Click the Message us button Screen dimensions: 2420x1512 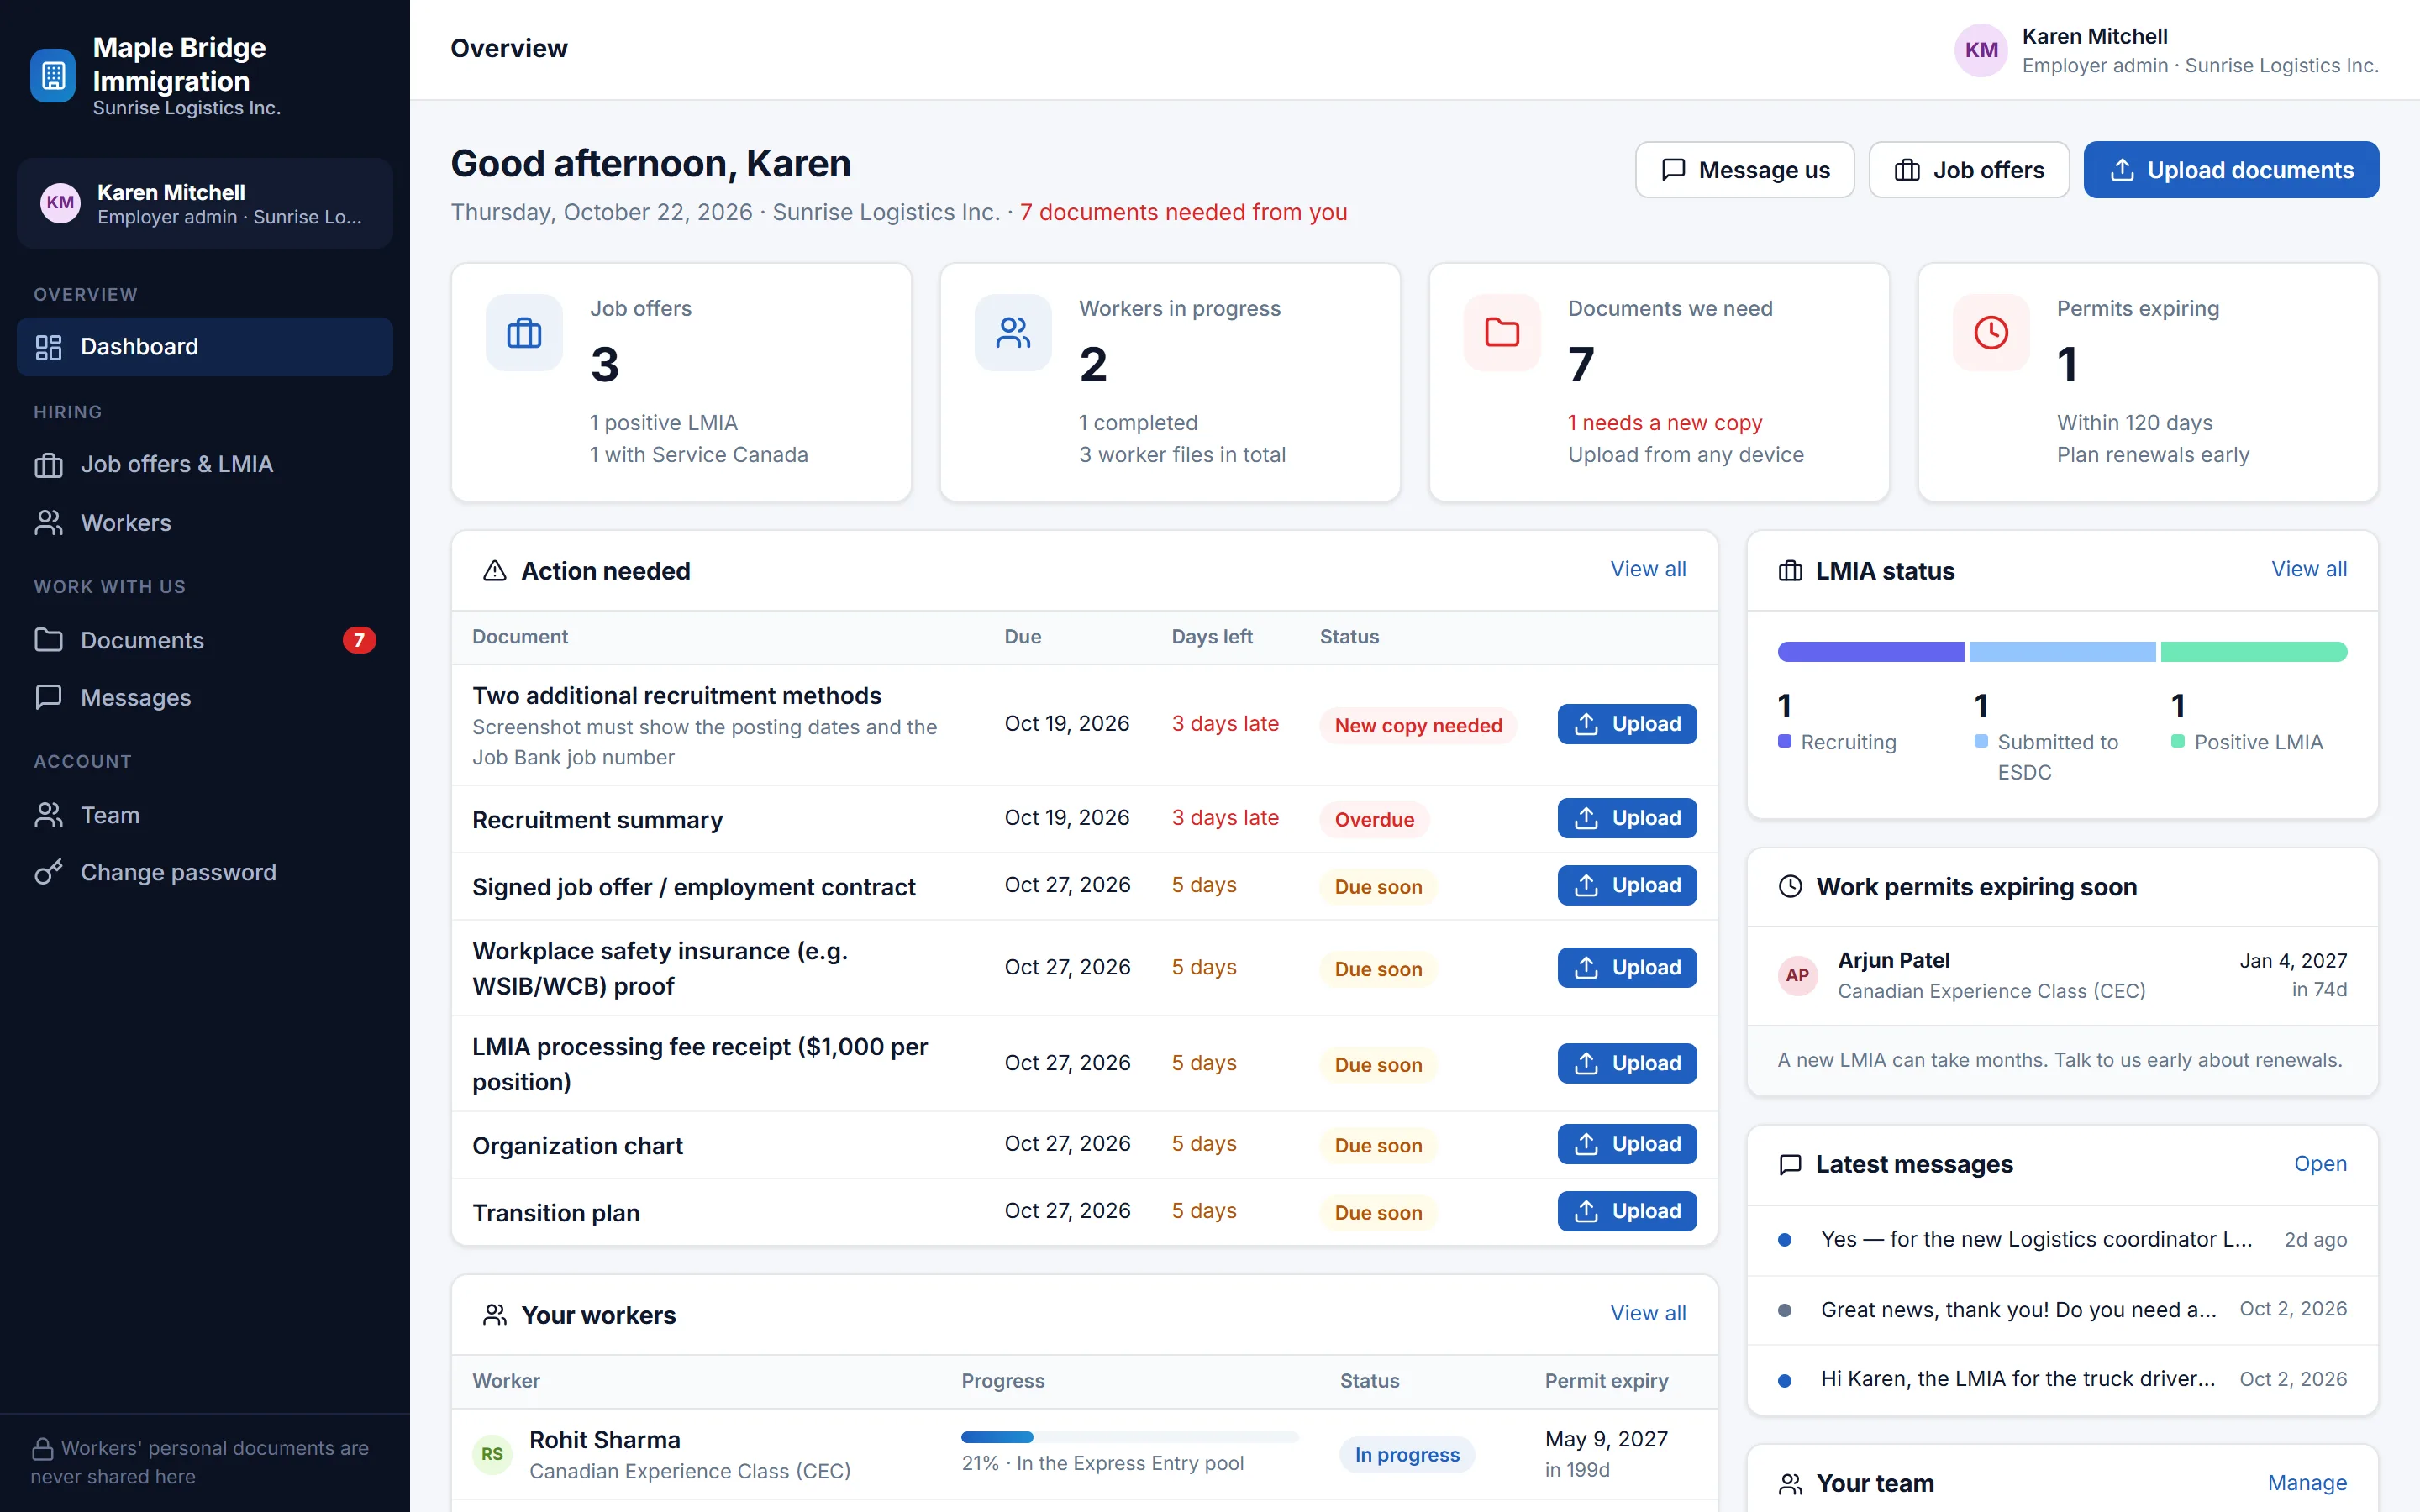(x=1745, y=170)
